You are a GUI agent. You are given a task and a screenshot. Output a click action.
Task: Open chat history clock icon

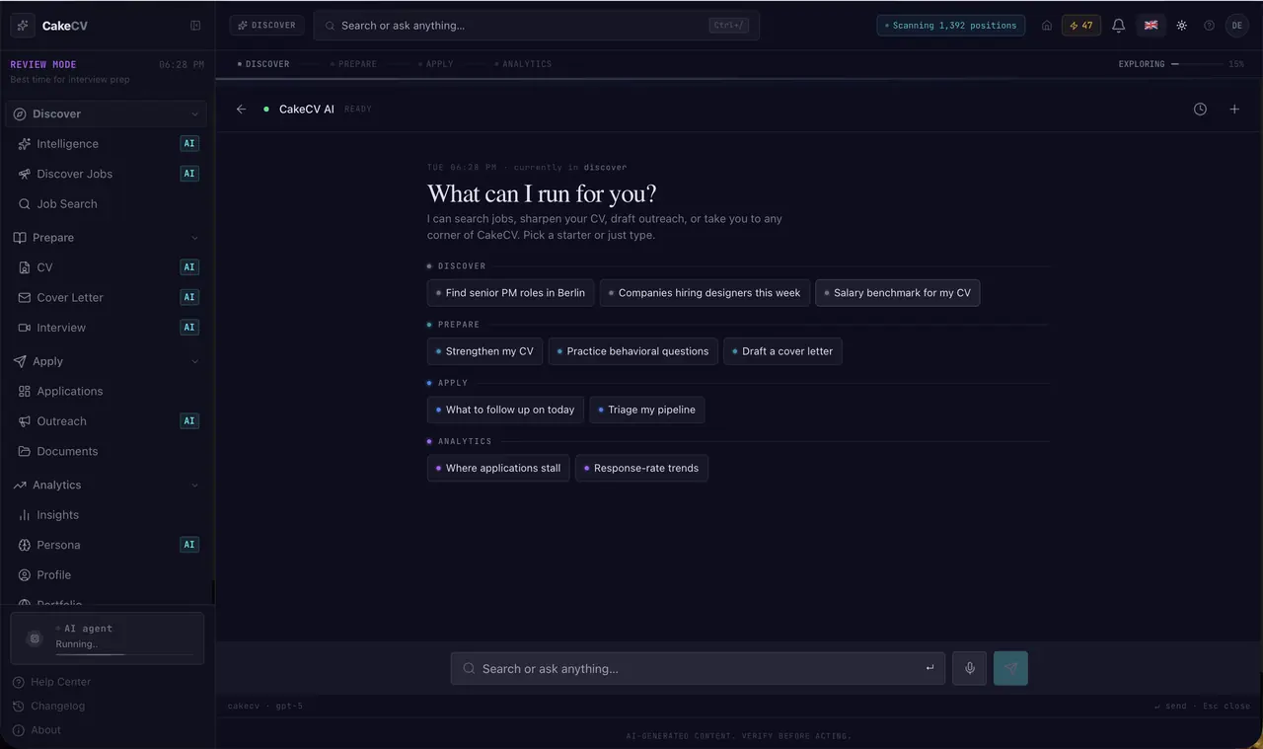point(1200,110)
